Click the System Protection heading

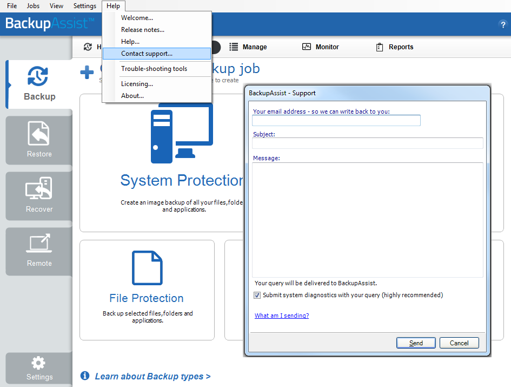point(182,180)
